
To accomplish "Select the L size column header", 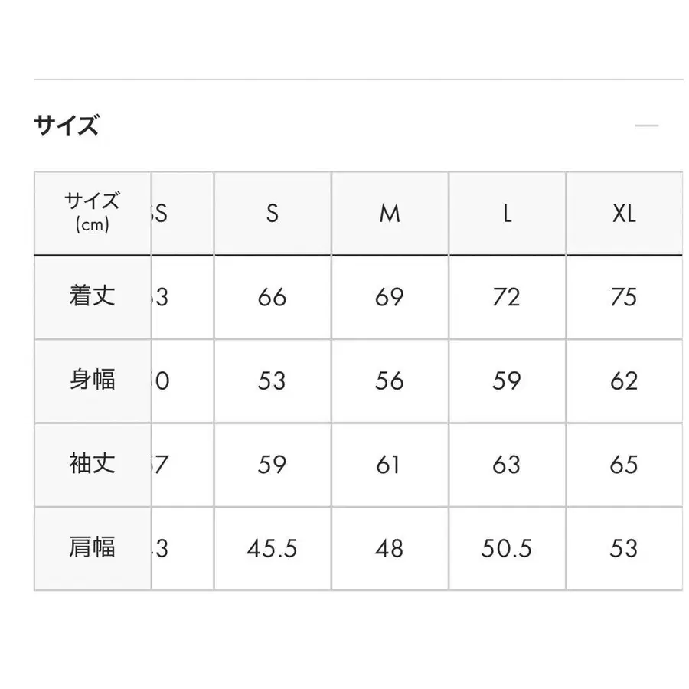I will [x=505, y=214].
